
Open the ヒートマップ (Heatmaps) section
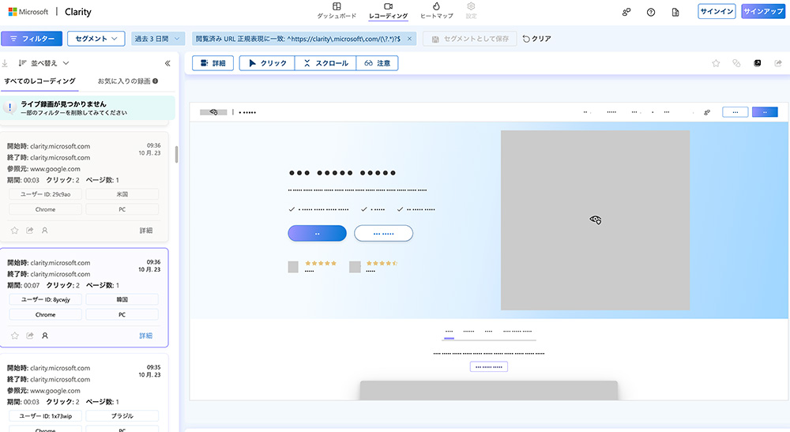pos(436,10)
